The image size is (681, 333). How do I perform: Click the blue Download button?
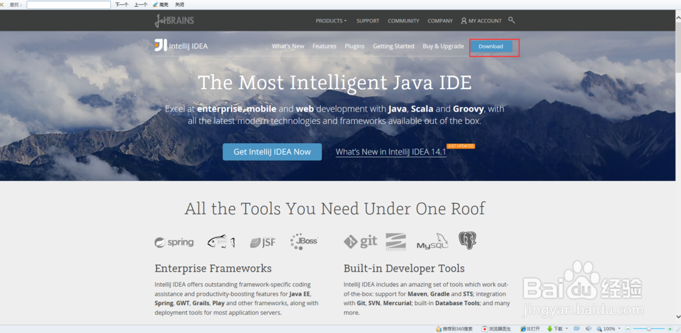point(491,46)
